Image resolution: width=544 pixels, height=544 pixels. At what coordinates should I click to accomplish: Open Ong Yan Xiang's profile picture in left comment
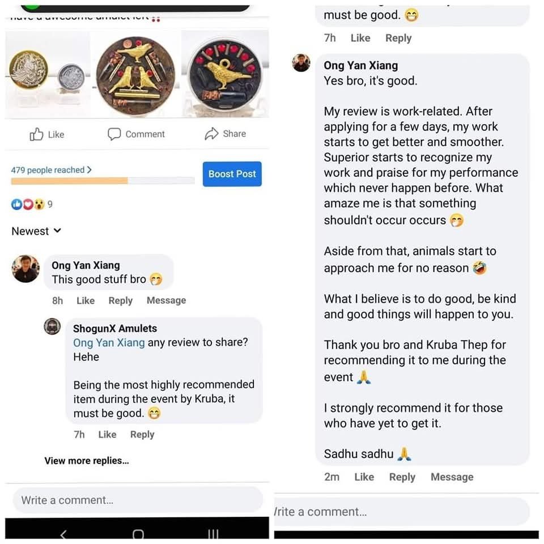25,269
